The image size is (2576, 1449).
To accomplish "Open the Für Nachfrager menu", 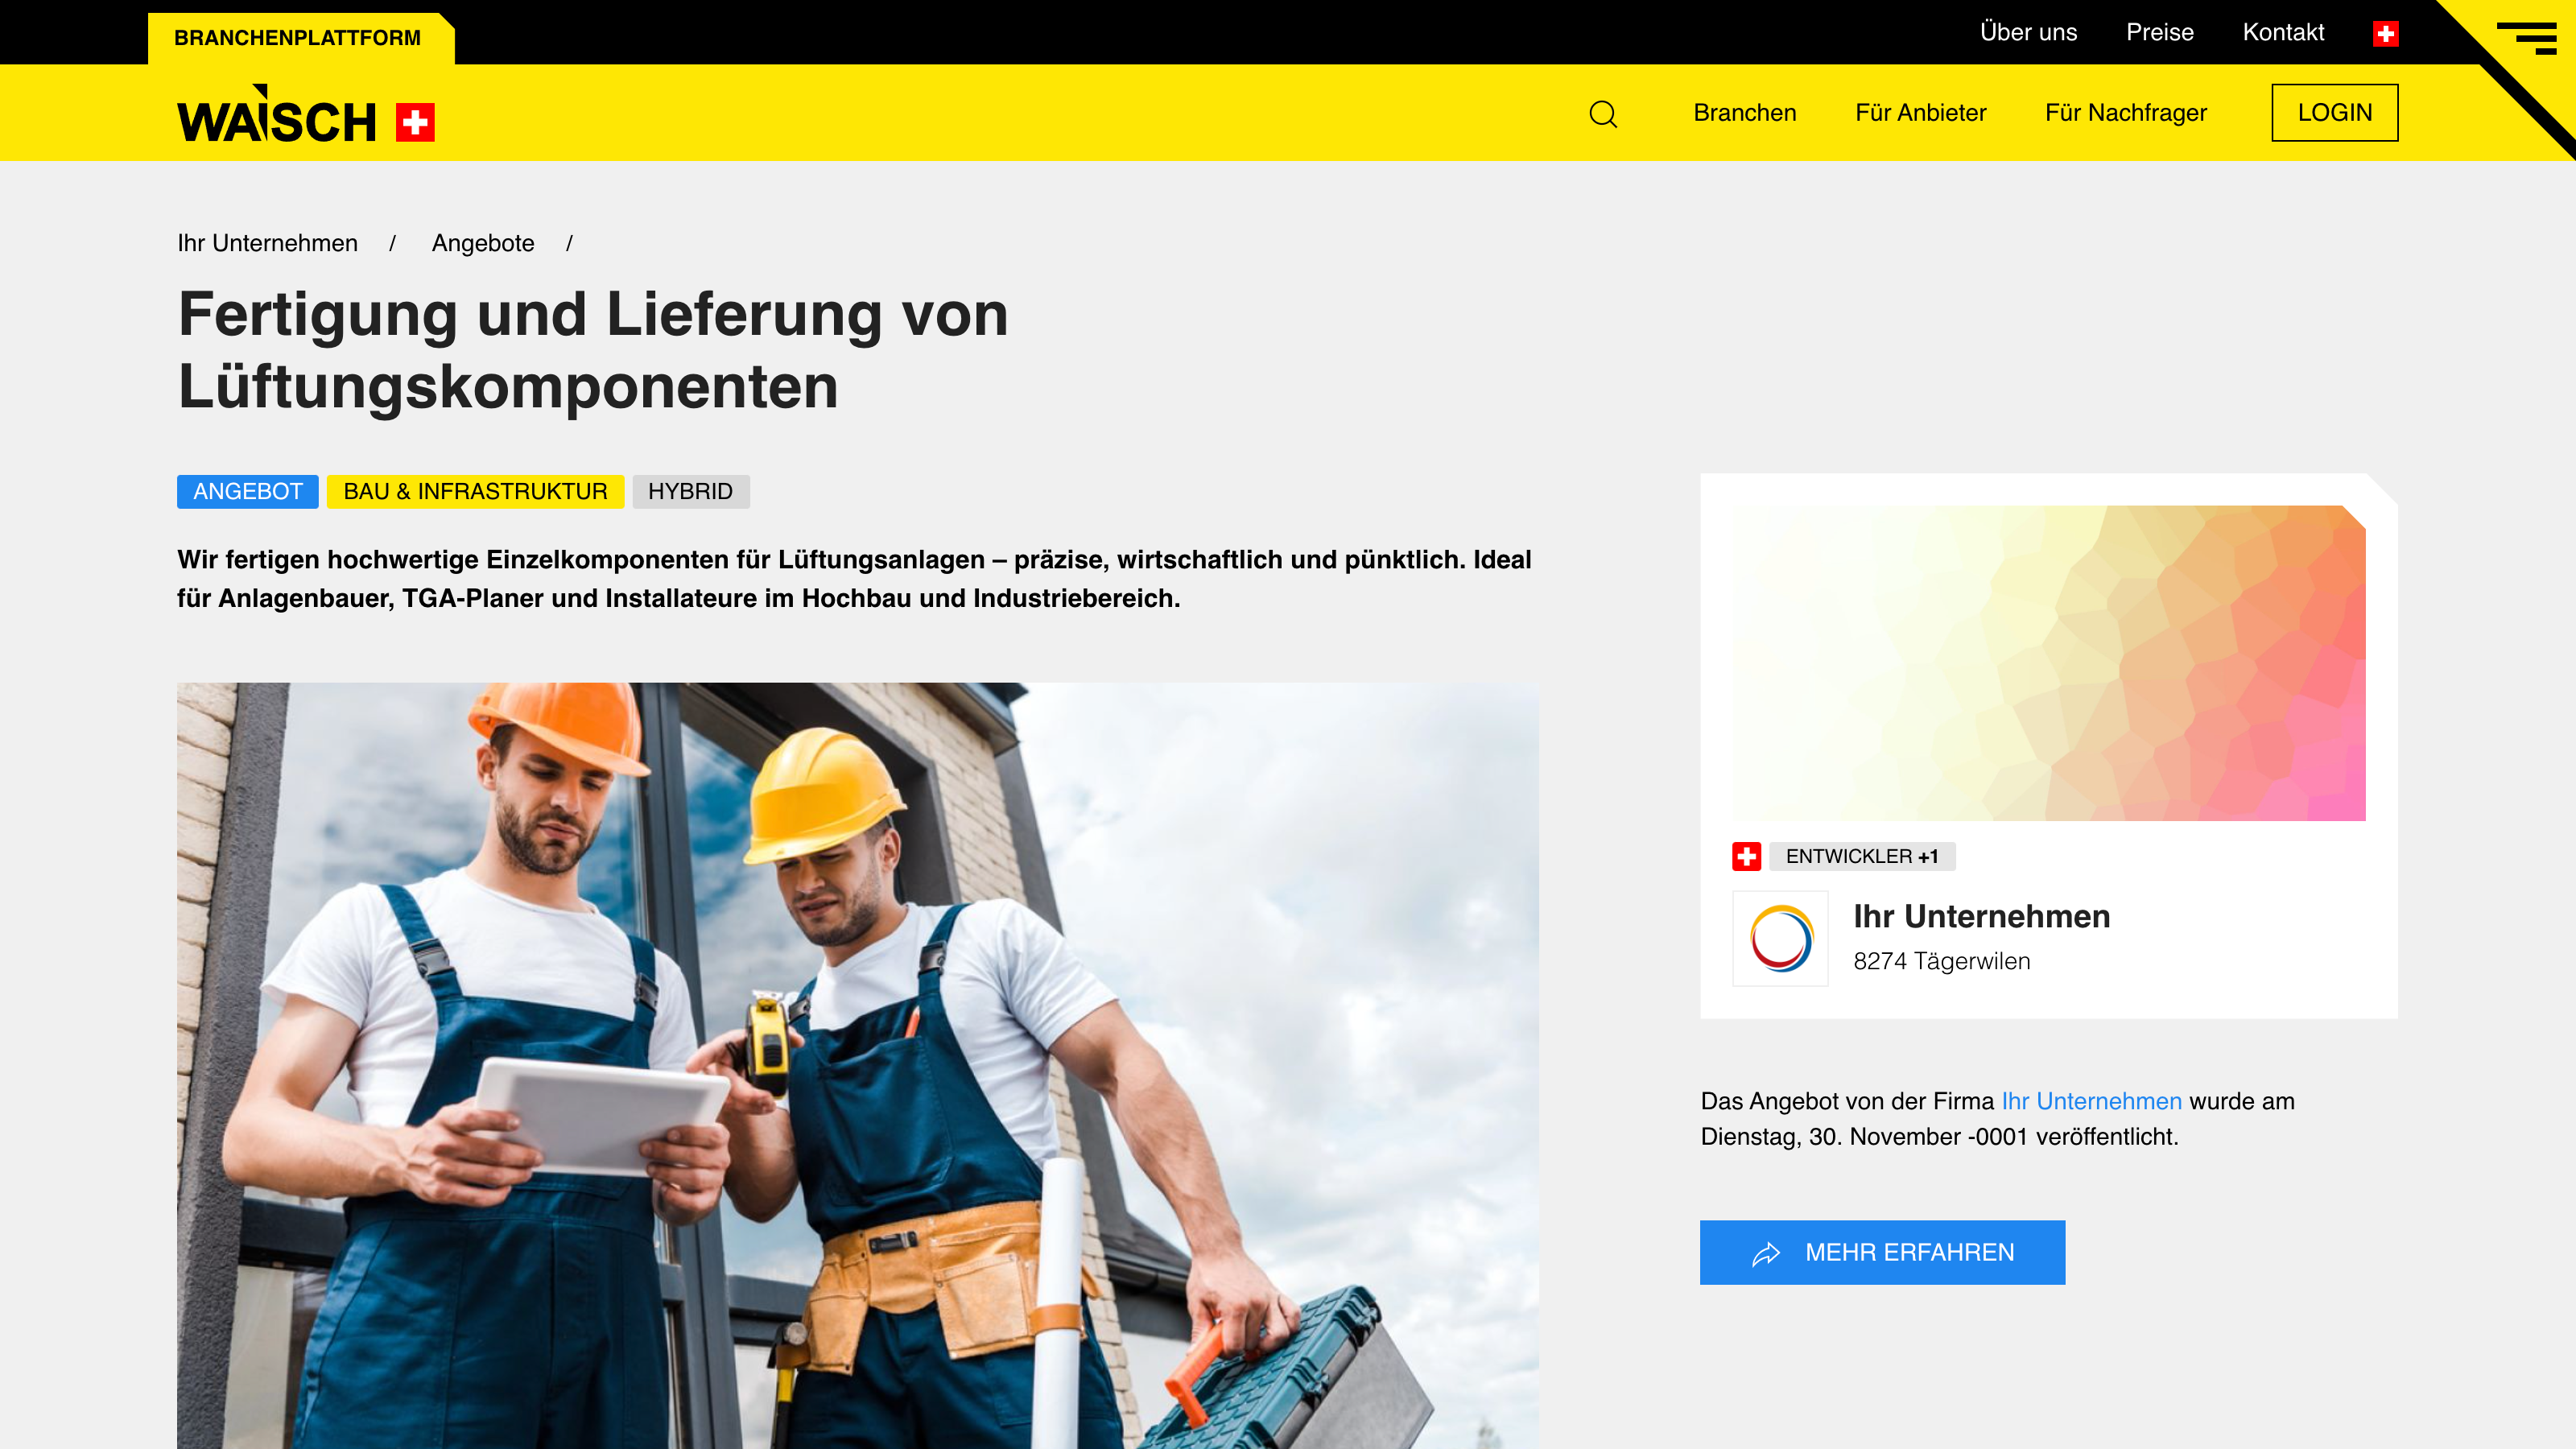I will point(2126,113).
